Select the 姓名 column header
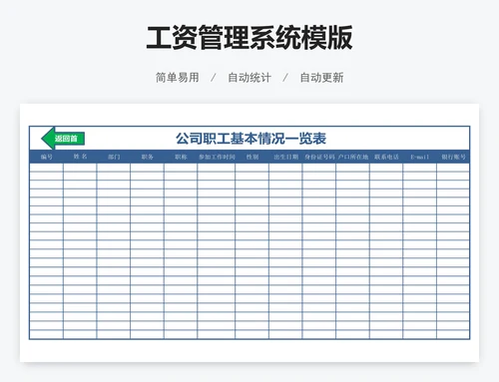The height and width of the screenshot is (382, 499). pos(80,157)
